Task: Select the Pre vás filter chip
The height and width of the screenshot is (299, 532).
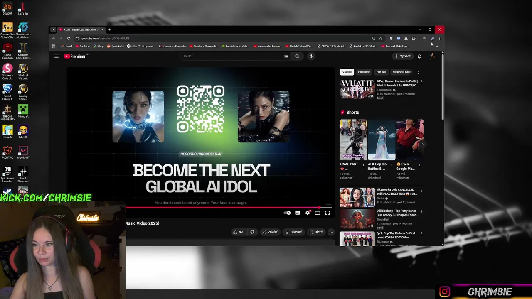Action: coord(381,72)
